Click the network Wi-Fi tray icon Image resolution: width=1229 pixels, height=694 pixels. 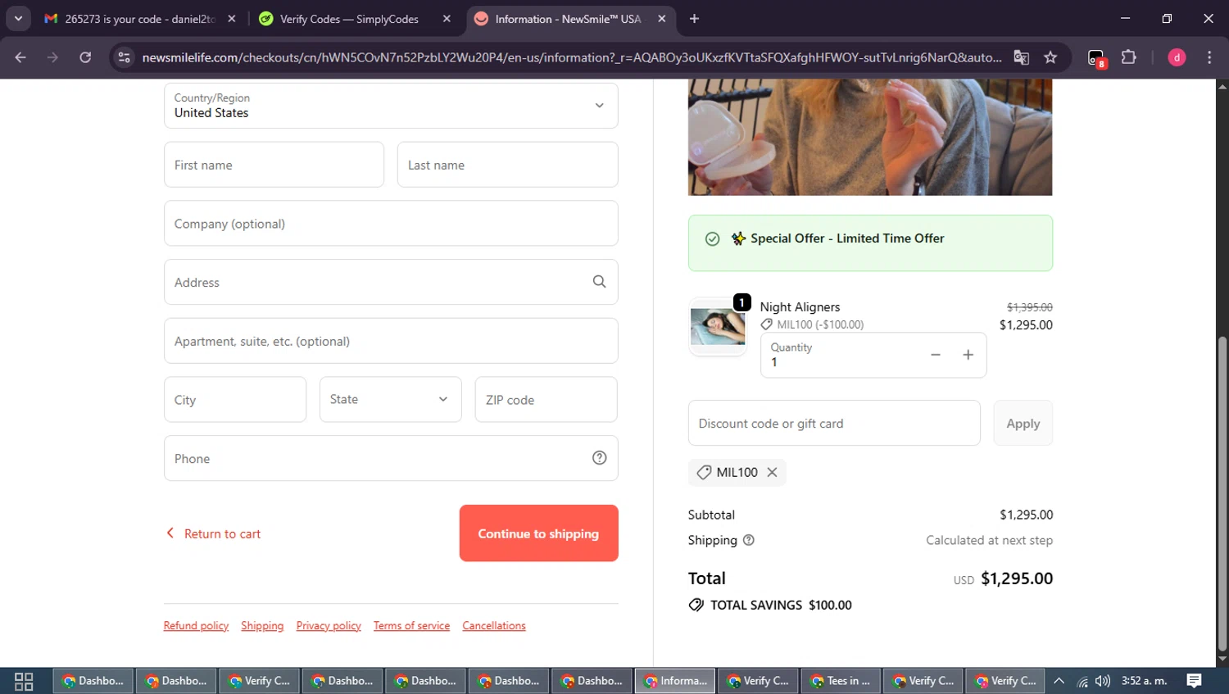(1082, 681)
